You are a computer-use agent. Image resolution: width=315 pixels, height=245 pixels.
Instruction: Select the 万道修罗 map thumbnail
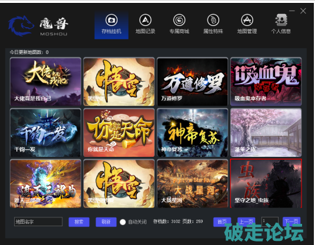192,82
